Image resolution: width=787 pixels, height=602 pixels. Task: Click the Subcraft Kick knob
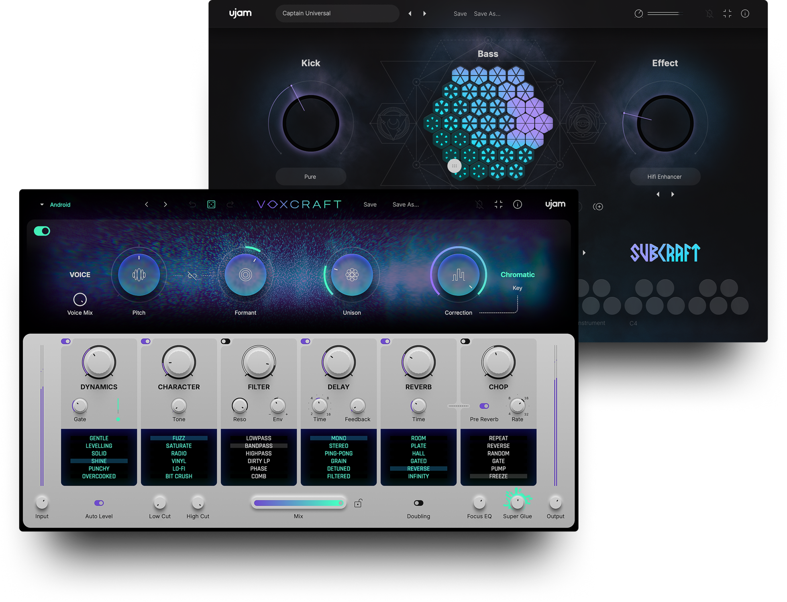(x=311, y=123)
